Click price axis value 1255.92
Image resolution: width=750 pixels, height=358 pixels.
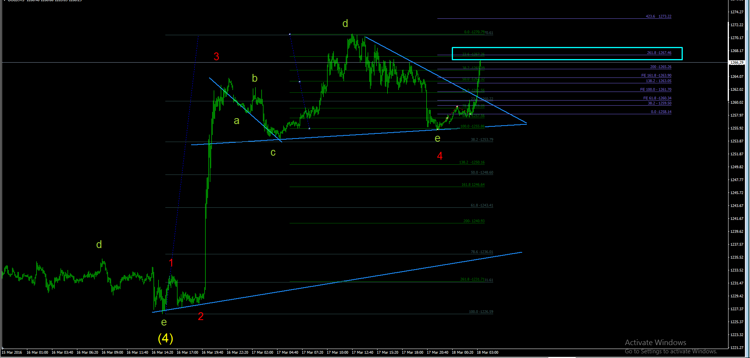click(x=737, y=128)
